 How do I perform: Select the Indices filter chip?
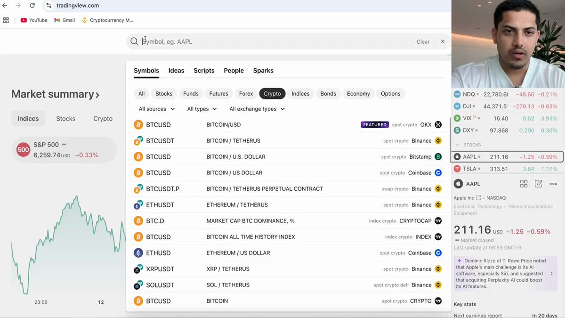[300, 94]
